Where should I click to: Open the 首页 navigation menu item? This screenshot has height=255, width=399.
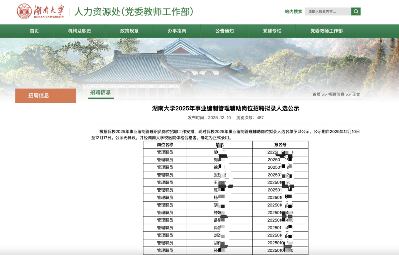[x=34, y=31]
